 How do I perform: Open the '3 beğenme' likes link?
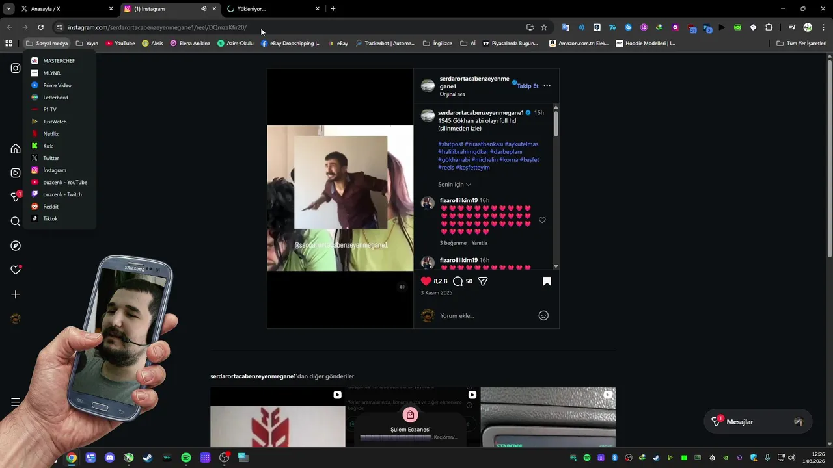coord(453,243)
